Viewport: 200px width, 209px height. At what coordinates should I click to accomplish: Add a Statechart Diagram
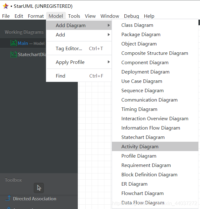(155, 137)
